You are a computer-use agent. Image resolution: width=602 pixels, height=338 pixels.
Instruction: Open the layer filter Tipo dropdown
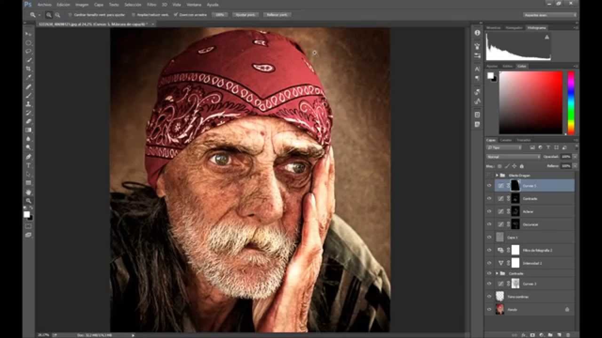pos(504,147)
